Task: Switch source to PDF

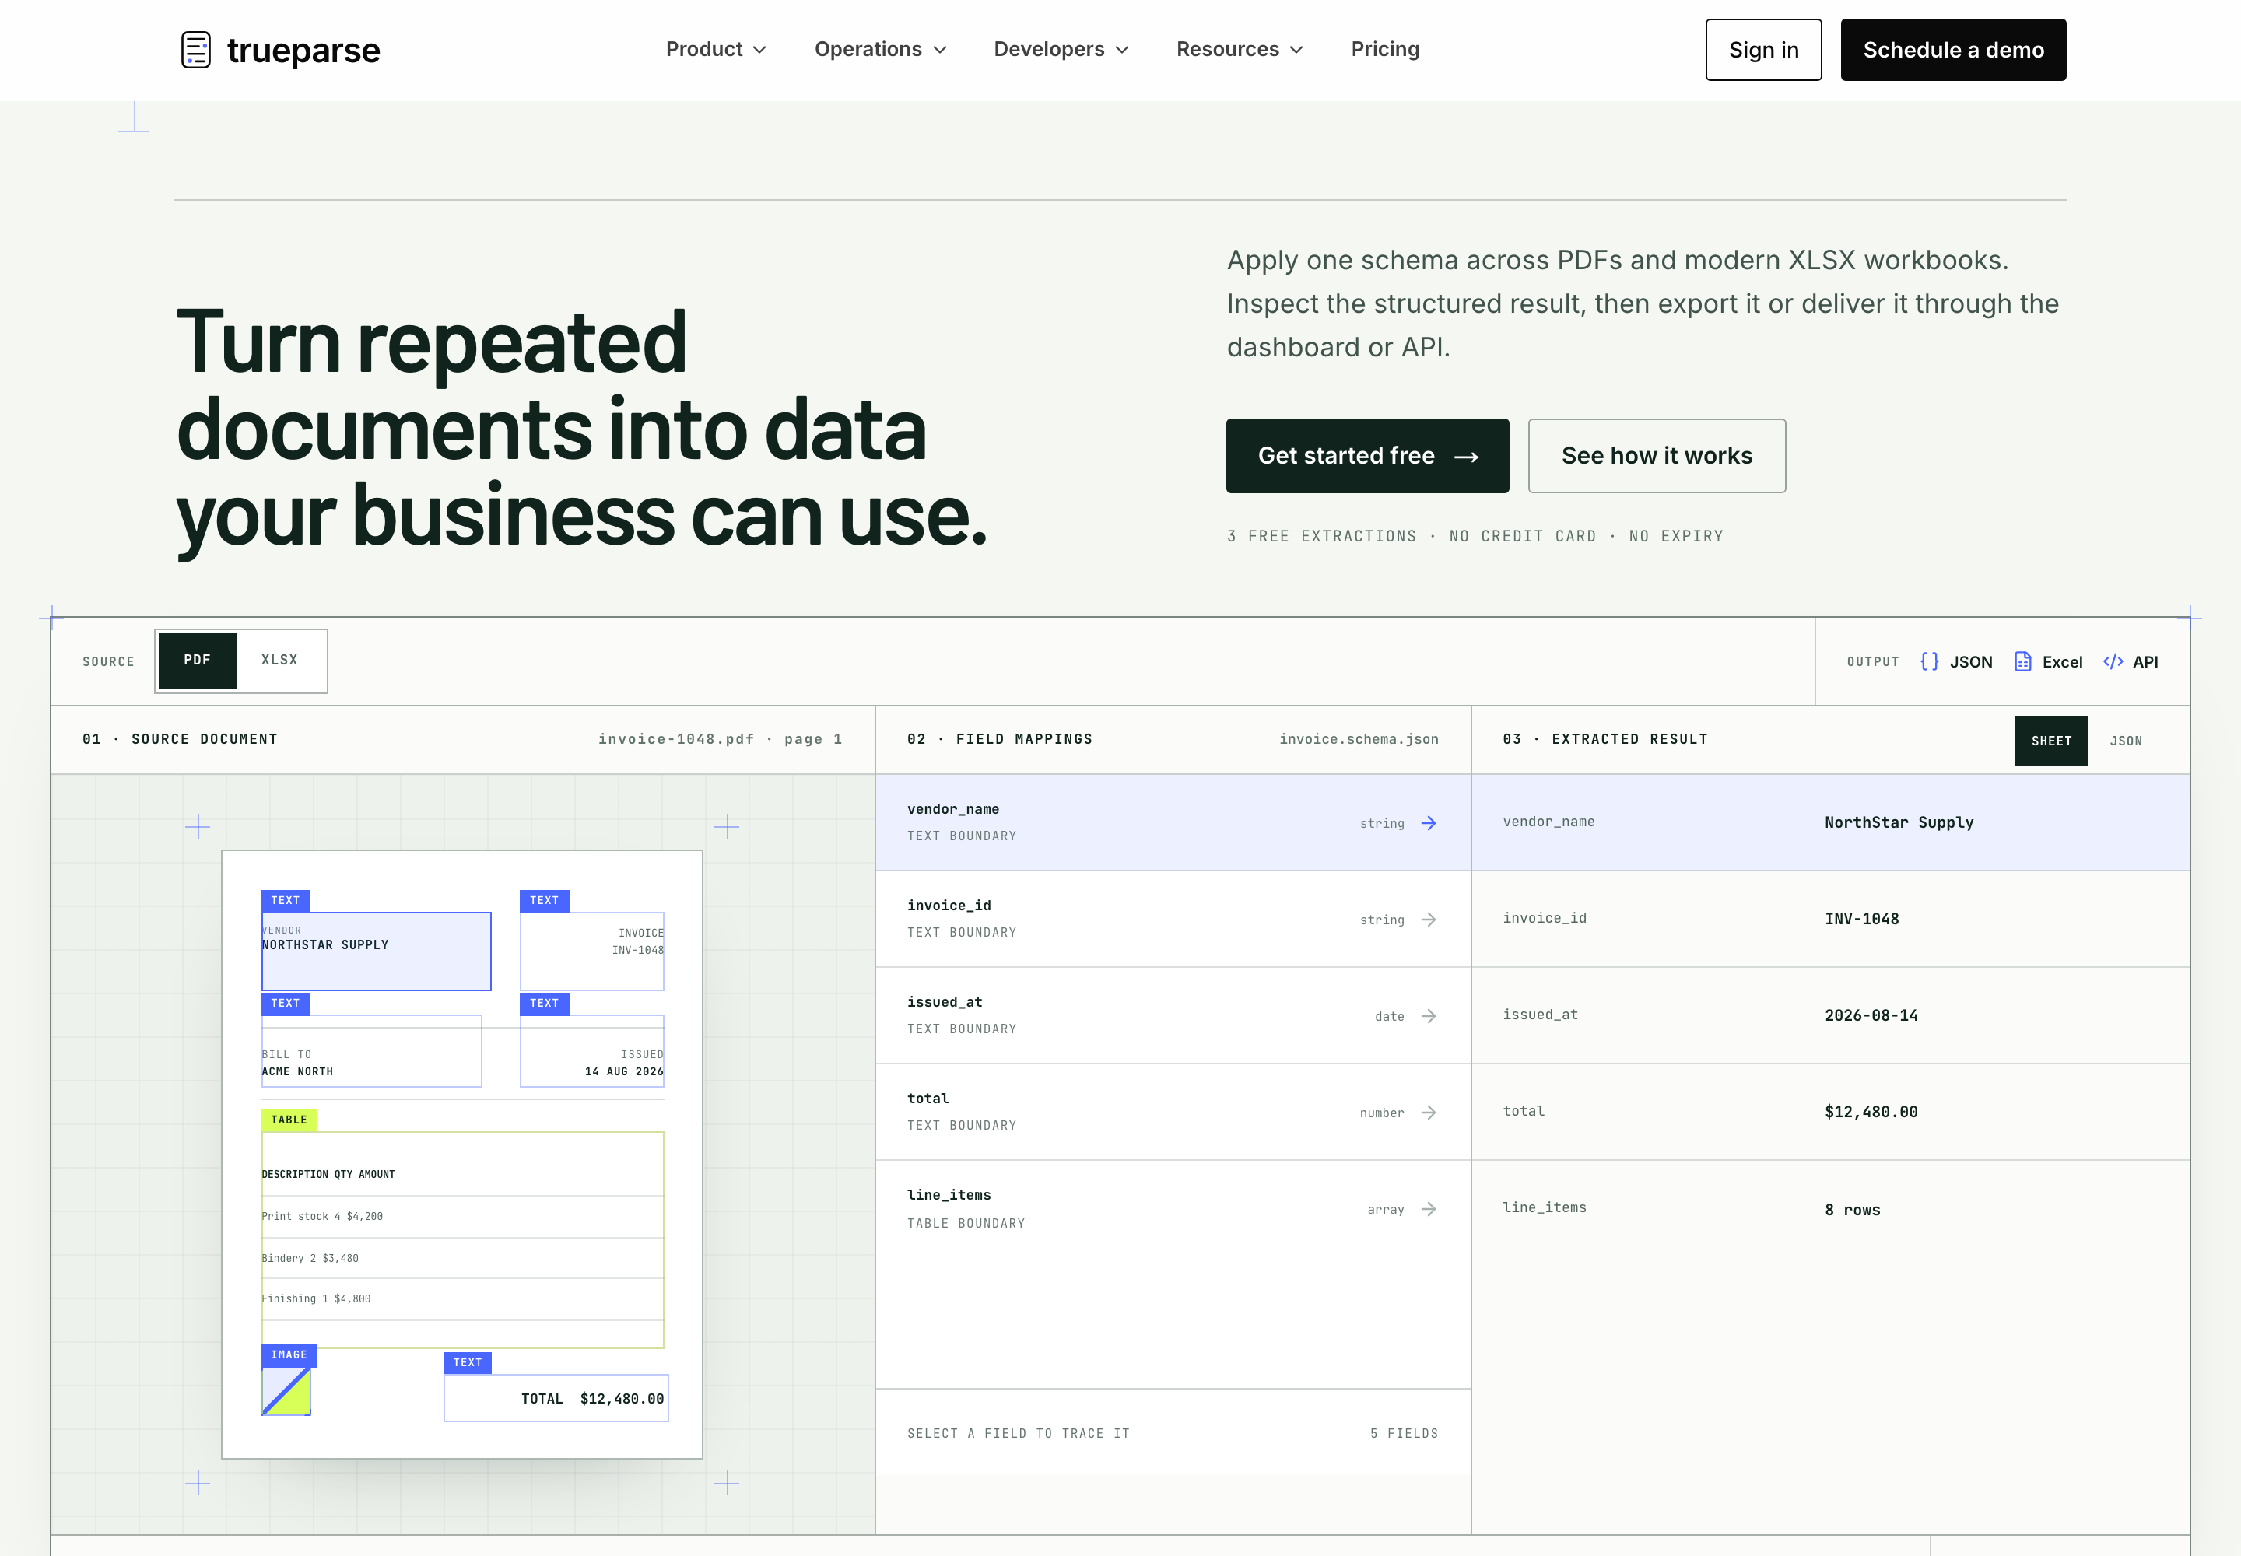Action: pyautogui.click(x=197, y=660)
